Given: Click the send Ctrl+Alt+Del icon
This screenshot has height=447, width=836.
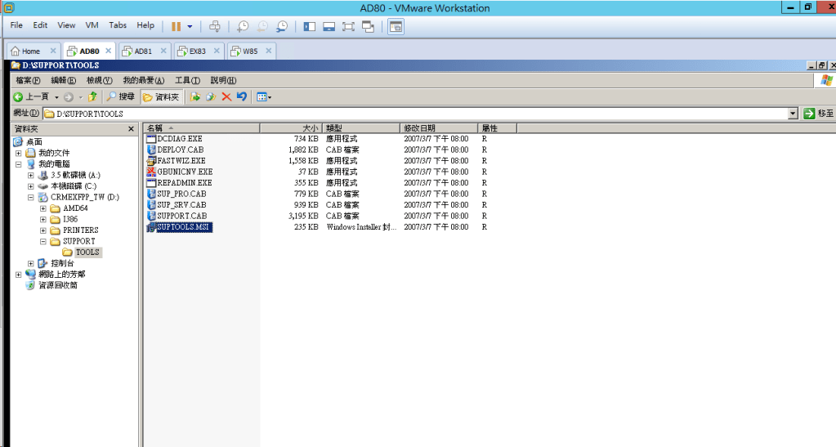Looking at the screenshot, I should [x=215, y=26].
